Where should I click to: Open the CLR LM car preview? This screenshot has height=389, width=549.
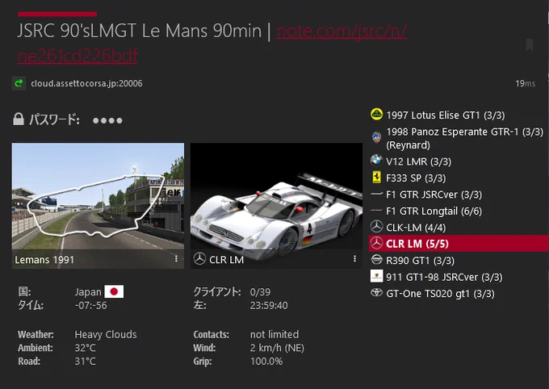[277, 206]
